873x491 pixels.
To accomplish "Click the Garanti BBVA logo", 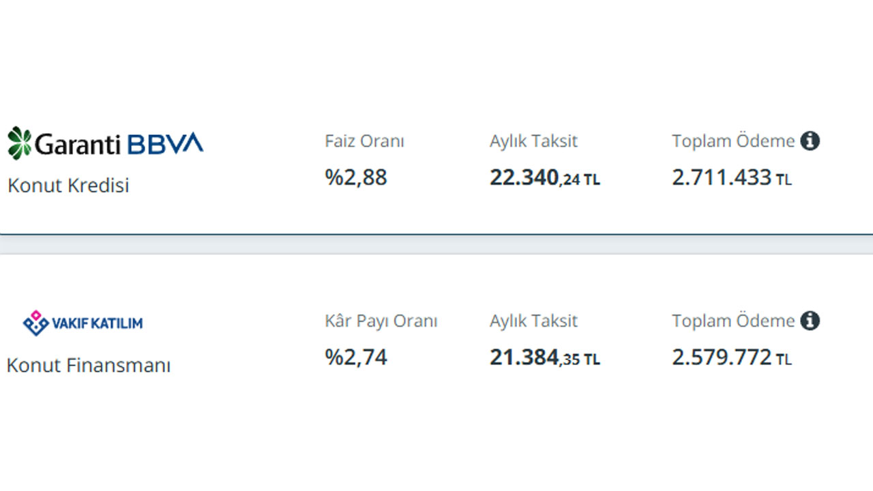I will pyautogui.click(x=106, y=143).
